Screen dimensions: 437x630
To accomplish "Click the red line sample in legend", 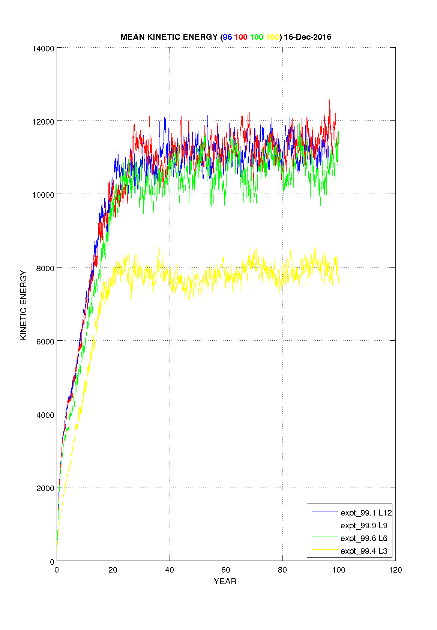I will (324, 524).
